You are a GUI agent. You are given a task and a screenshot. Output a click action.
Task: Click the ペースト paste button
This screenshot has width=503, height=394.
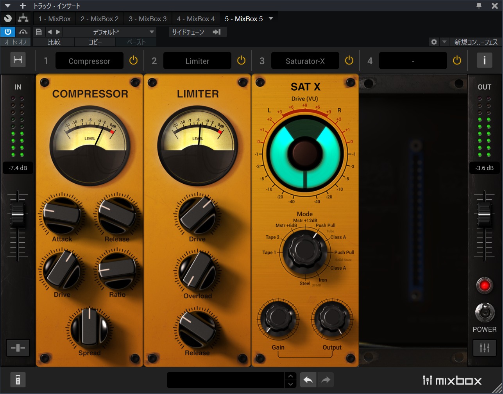[136, 42]
